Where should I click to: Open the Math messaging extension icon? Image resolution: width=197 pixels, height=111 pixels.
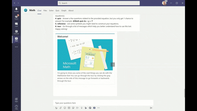(x=94, y=108)
